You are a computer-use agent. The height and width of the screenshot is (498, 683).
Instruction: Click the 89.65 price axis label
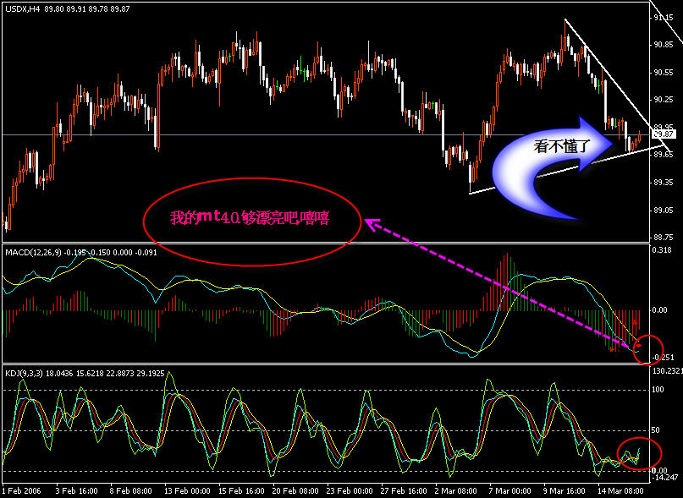click(663, 155)
